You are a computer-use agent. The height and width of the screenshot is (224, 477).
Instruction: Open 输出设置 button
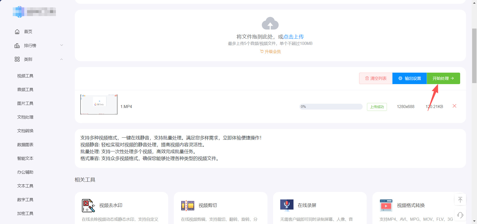pyautogui.click(x=410, y=78)
